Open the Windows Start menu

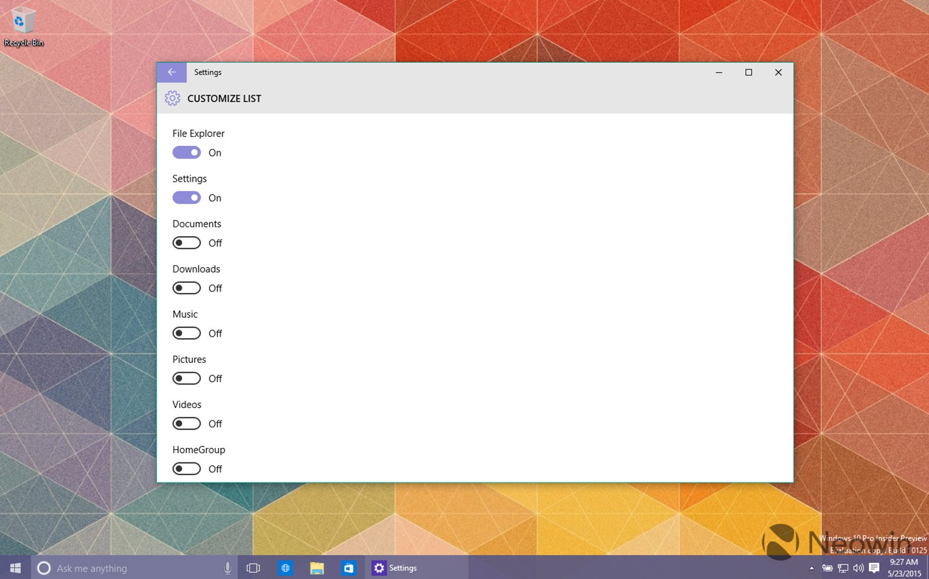[16, 568]
